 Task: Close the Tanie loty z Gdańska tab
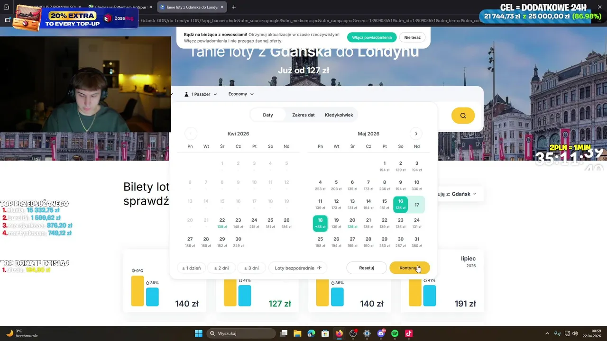(222, 7)
